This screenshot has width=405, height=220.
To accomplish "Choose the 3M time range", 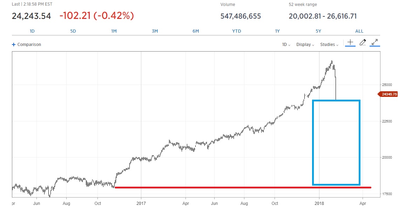I will pos(155,31).
